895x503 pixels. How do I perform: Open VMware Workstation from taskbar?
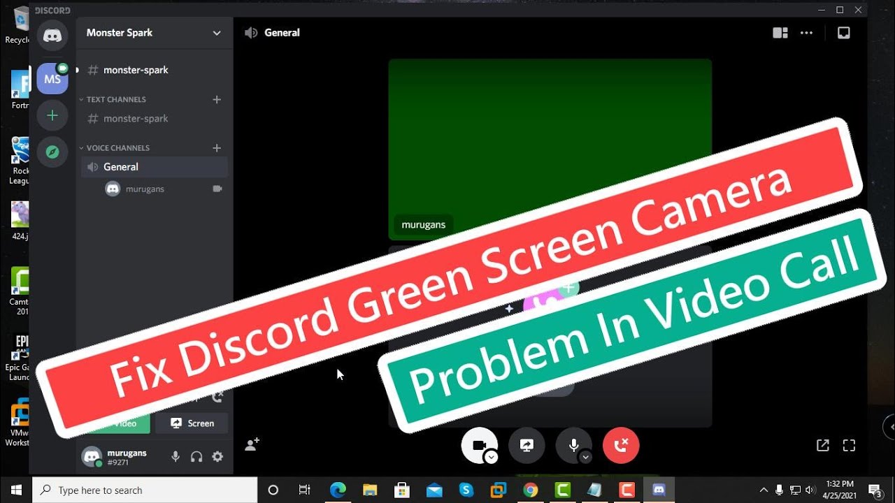click(x=499, y=490)
